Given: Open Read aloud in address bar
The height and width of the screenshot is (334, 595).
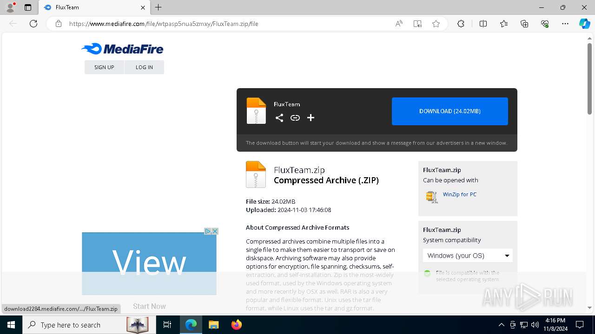Looking at the screenshot, I should 399,24.
